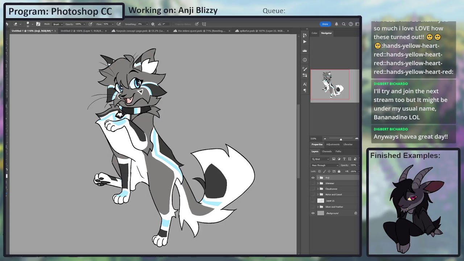Toggle the brush settings panel icon
The height and width of the screenshot is (261, 464).
[x=38, y=24]
